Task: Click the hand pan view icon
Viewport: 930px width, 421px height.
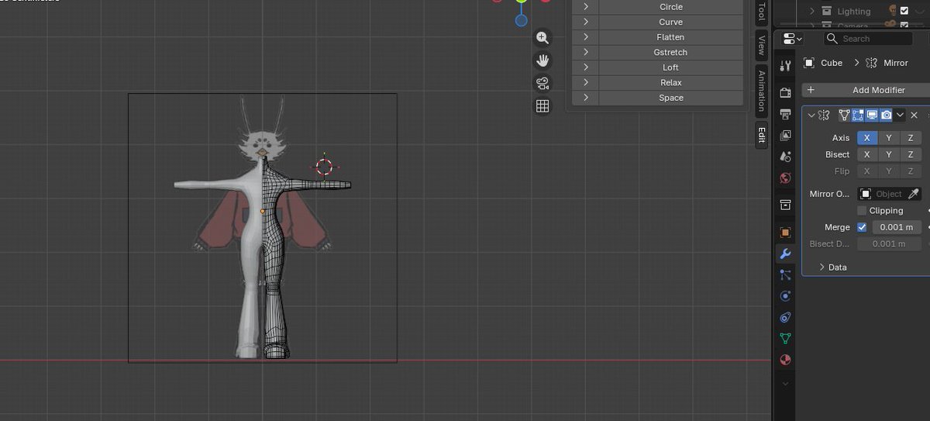Action: [542, 60]
